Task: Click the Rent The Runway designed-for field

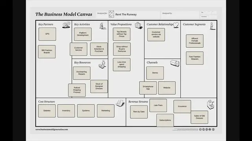Action: (x=128, y=14)
